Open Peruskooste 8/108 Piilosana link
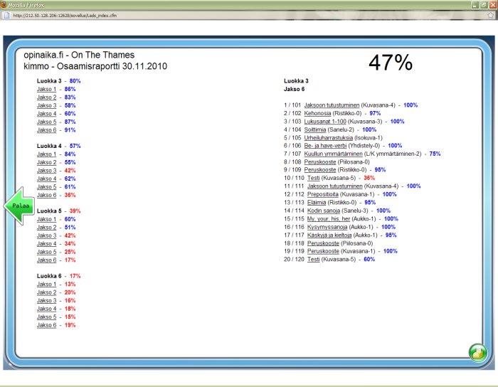This screenshot has width=498, height=387. click(320, 162)
